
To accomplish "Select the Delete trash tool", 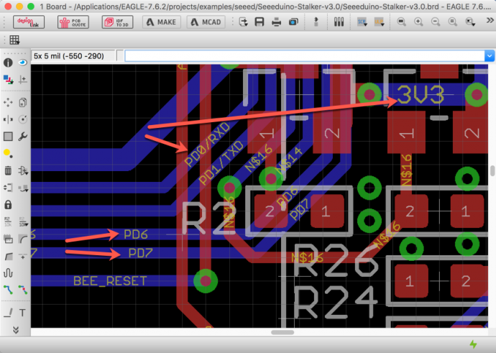I will click(8, 170).
